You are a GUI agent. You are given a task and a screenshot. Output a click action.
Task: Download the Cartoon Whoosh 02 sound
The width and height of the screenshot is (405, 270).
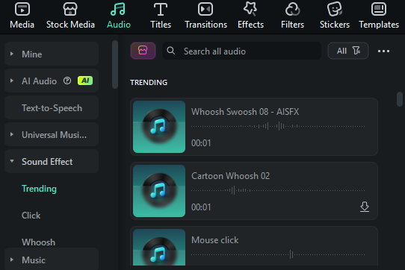tap(365, 207)
